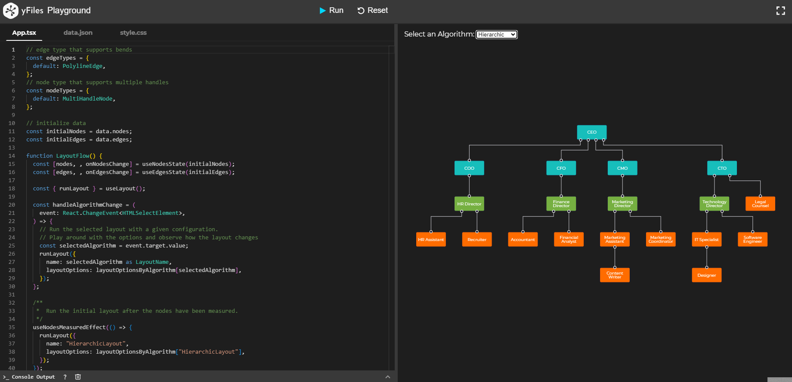Select the Legal Counsel node
The image size is (792, 382).
coord(760,204)
